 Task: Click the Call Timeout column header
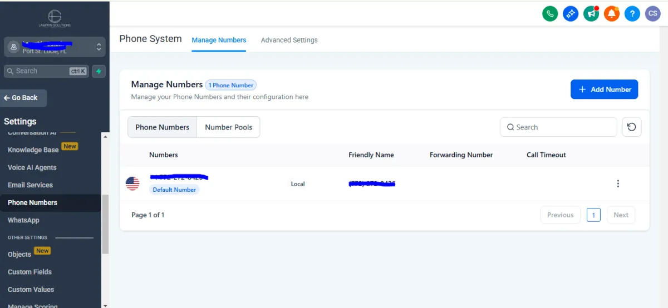(x=546, y=155)
